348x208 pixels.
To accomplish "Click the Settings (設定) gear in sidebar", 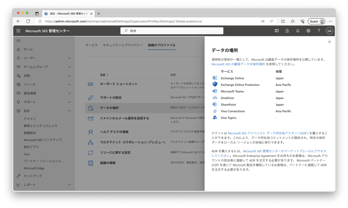I will pos(19,111).
